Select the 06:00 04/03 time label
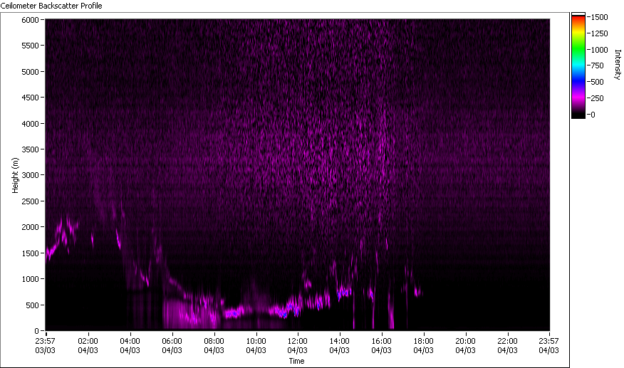 tap(172, 346)
